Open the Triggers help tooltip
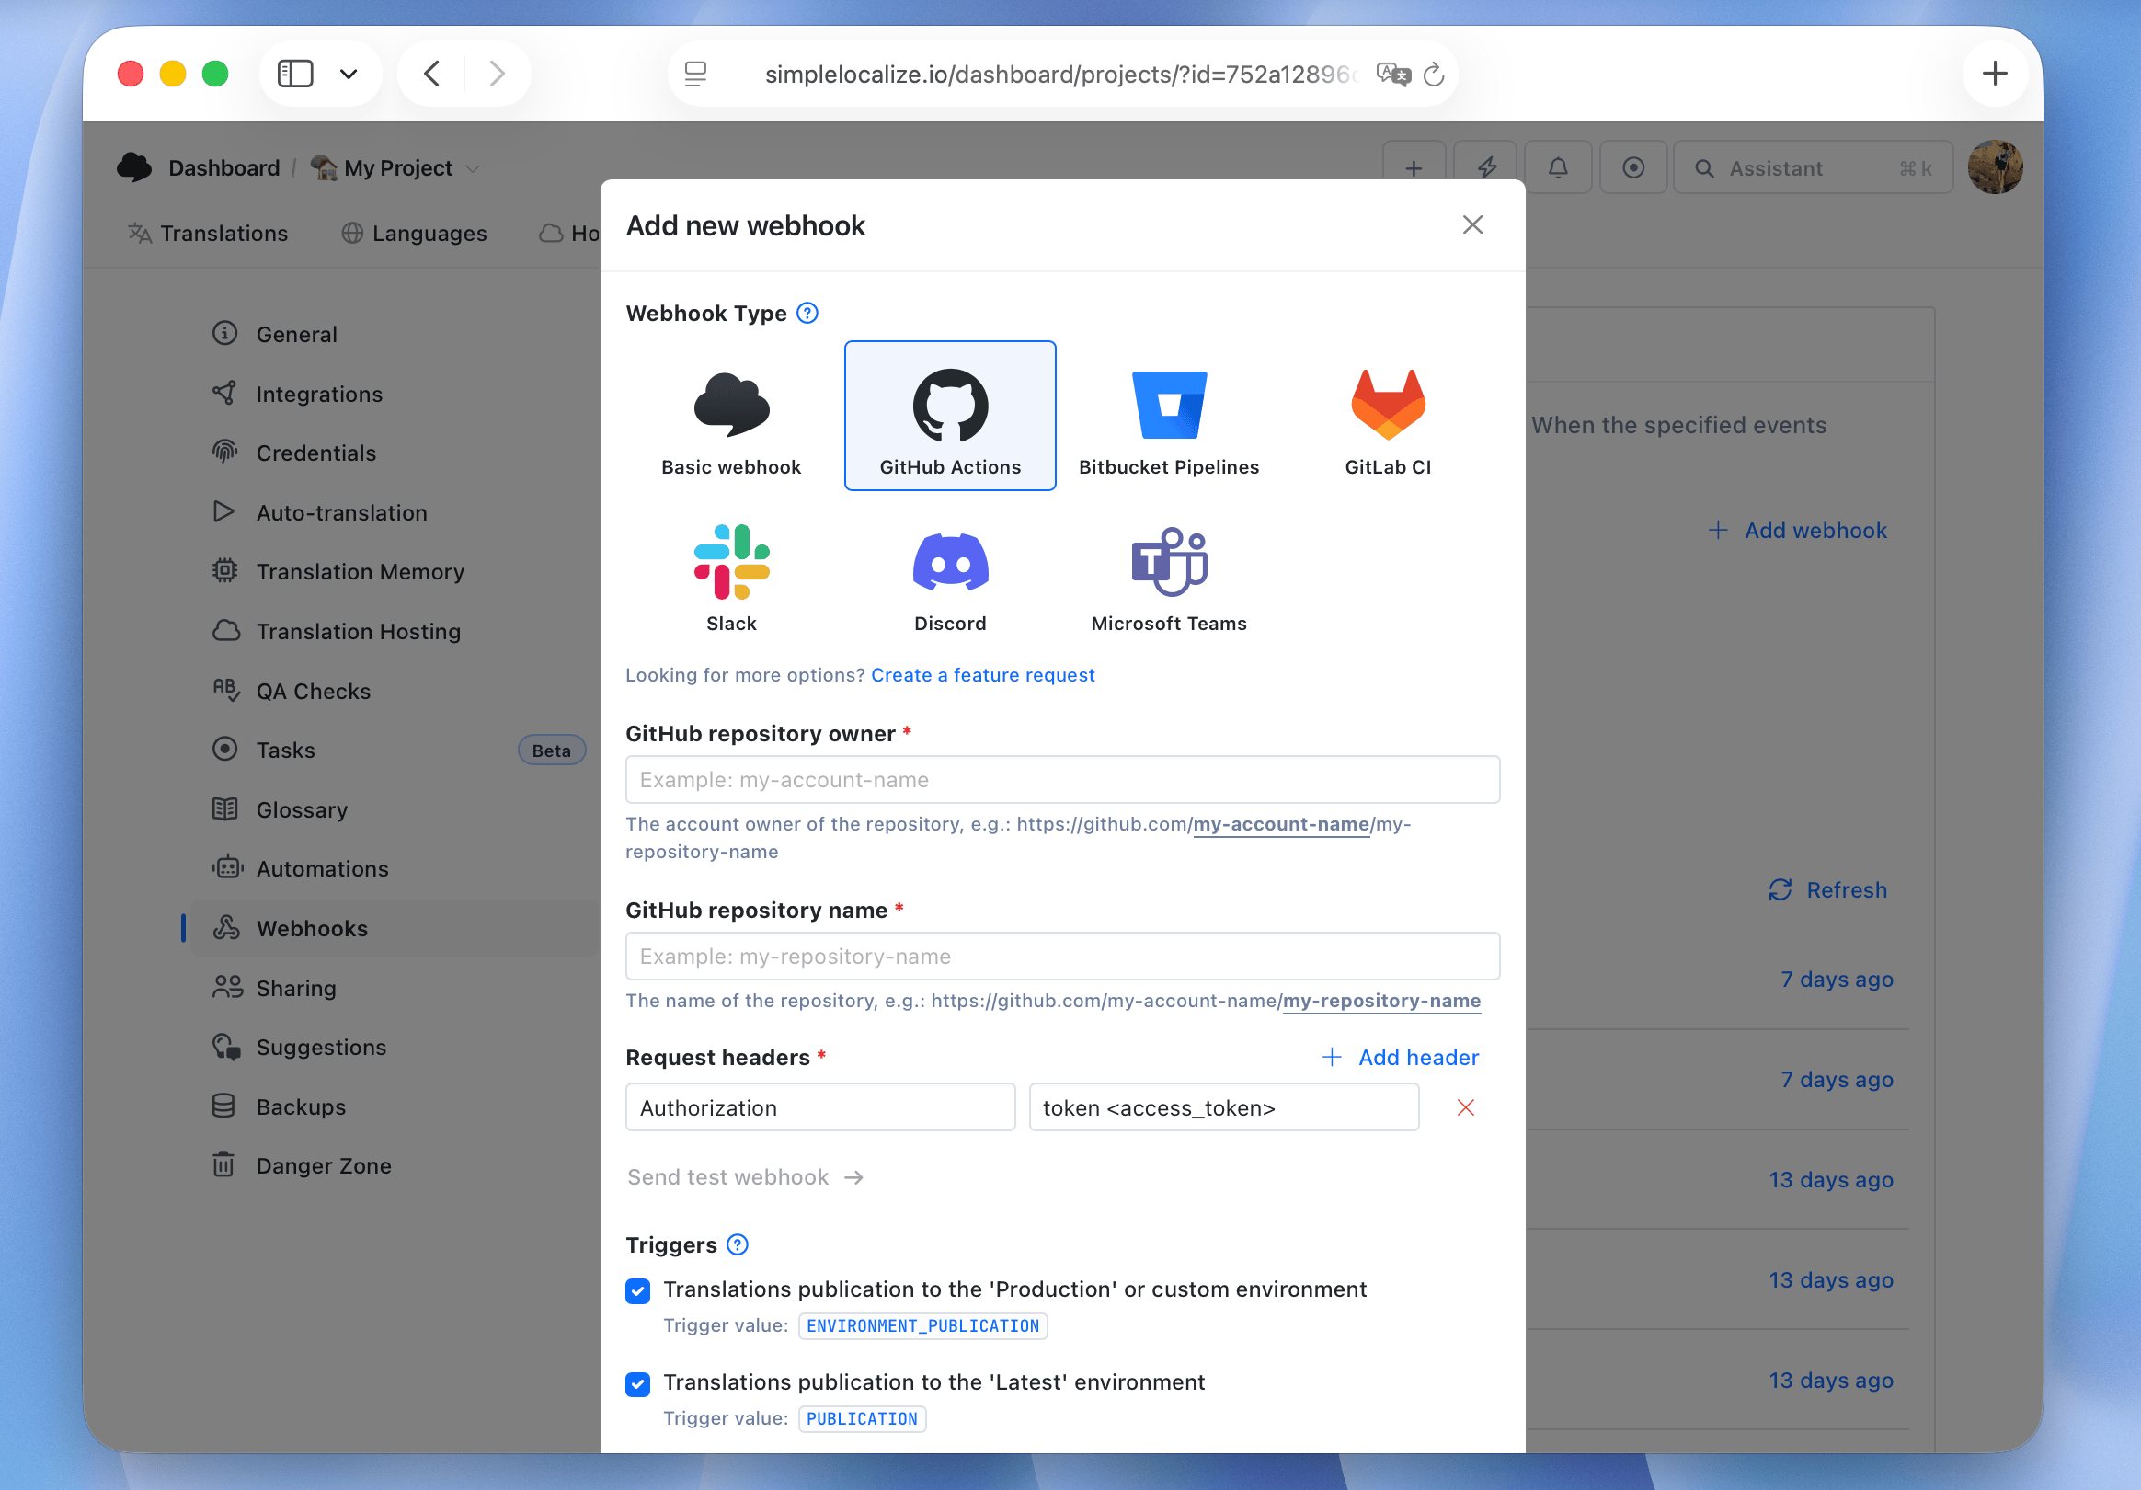 tap(737, 1244)
